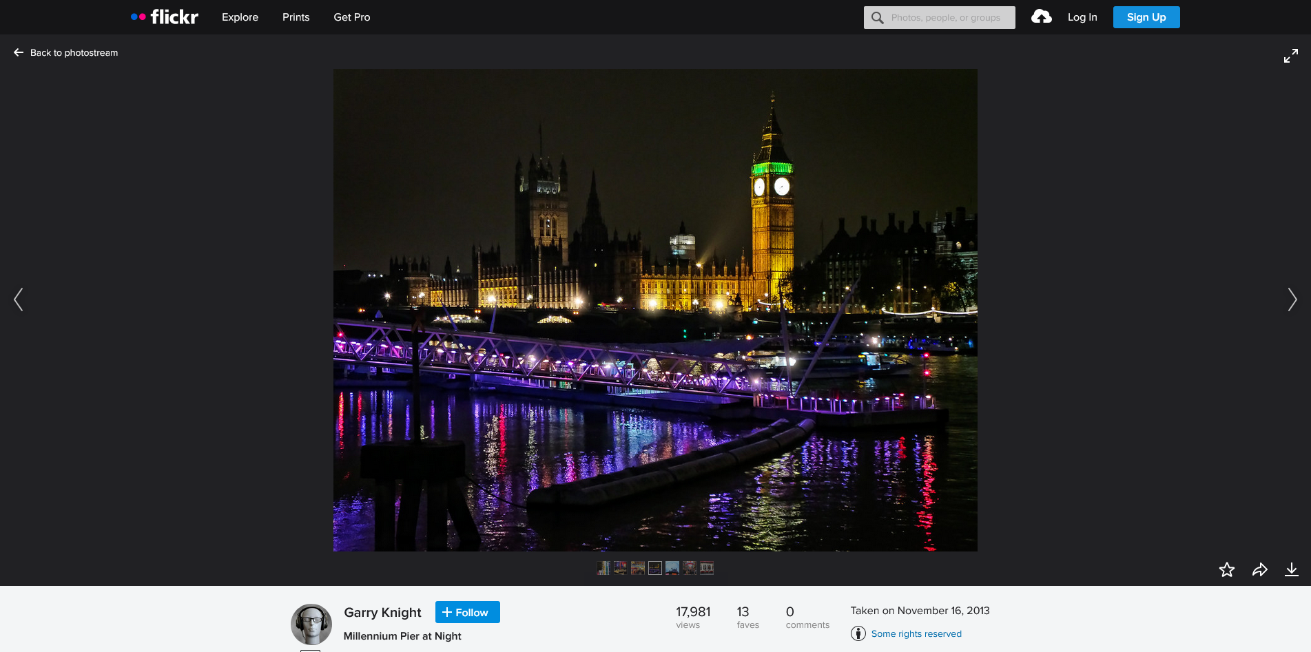Viewport: 1311px width, 652px height.
Task: Open the Prints page
Action: pyautogui.click(x=296, y=17)
